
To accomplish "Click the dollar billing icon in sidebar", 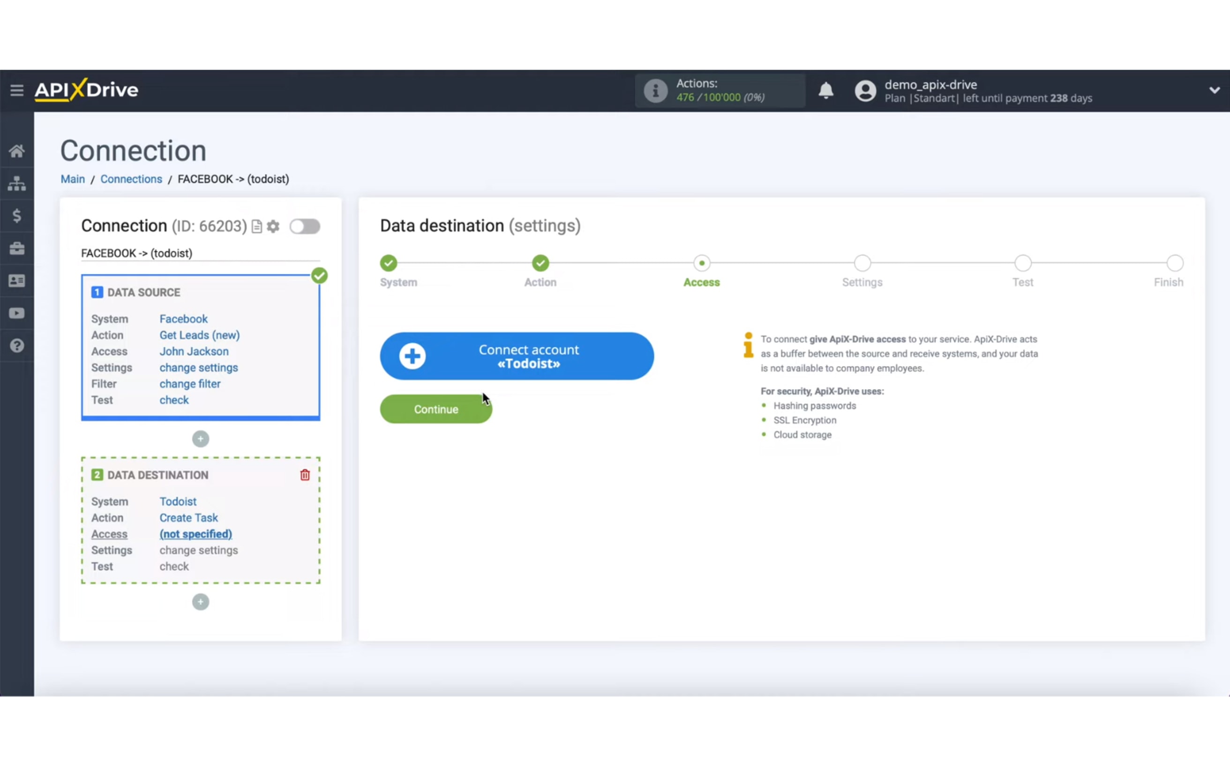I will coord(17,216).
